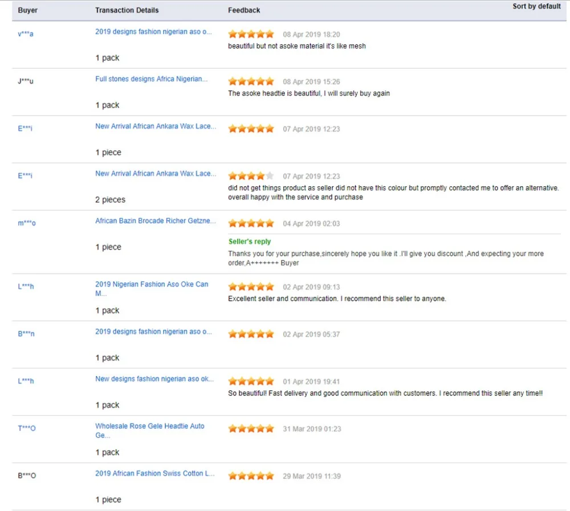Click seller reply text 'Thanks you for your purchase'
This screenshot has height=511, width=570.
click(386, 258)
